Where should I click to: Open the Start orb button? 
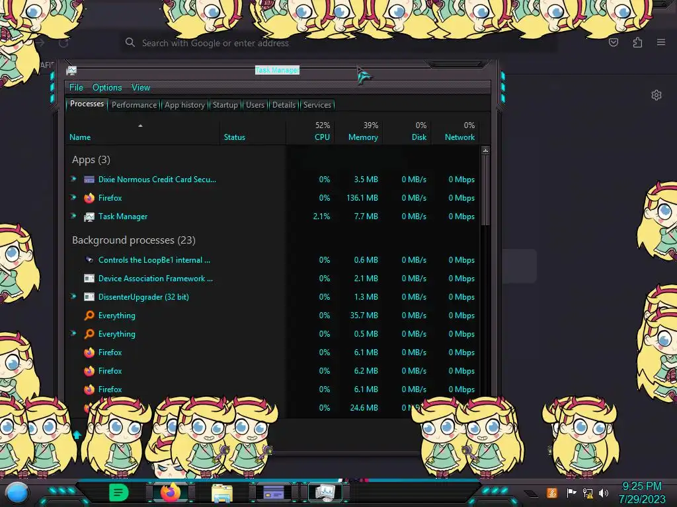click(x=17, y=493)
